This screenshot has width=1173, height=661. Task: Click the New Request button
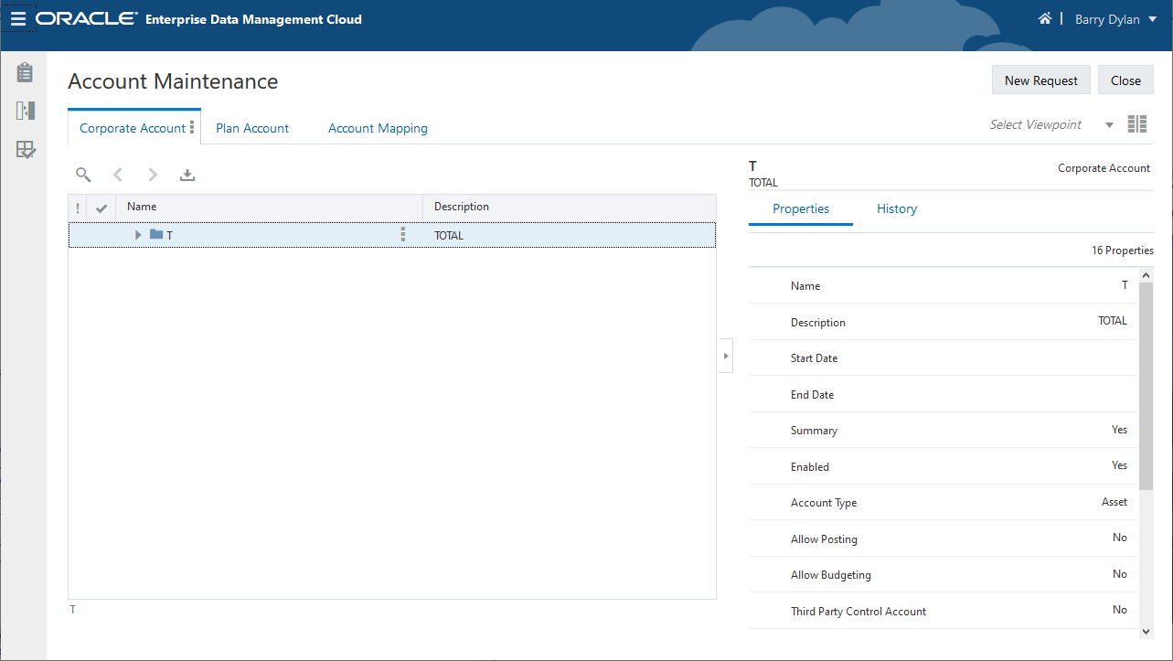pos(1040,80)
